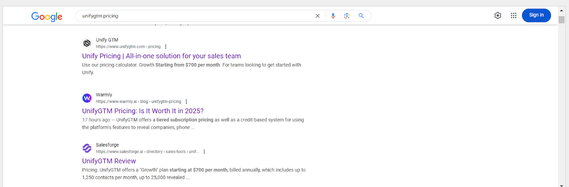Viewport: 569px width, 187px height.
Task: Click the 'Salesforge' site name
Action: pyautogui.click(x=107, y=145)
